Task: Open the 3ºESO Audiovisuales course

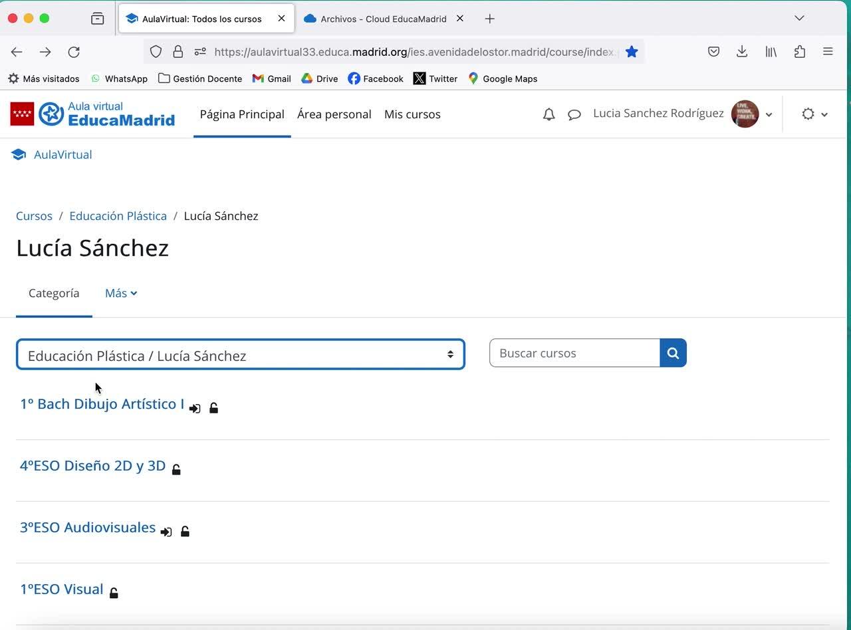Action: click(x=88, y=528)
